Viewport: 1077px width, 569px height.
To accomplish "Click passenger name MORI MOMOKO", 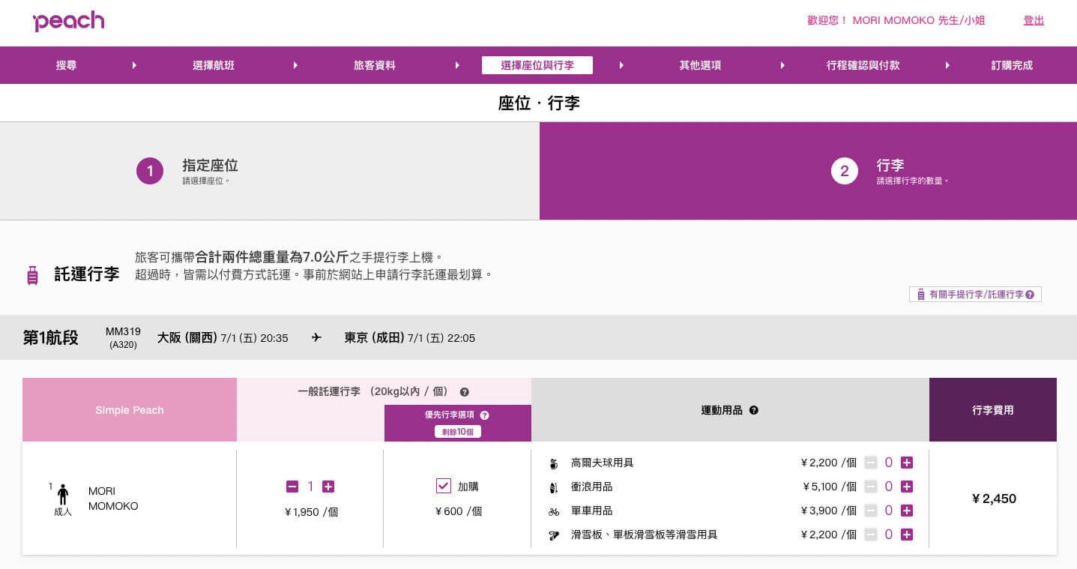I will click(113, 499).
